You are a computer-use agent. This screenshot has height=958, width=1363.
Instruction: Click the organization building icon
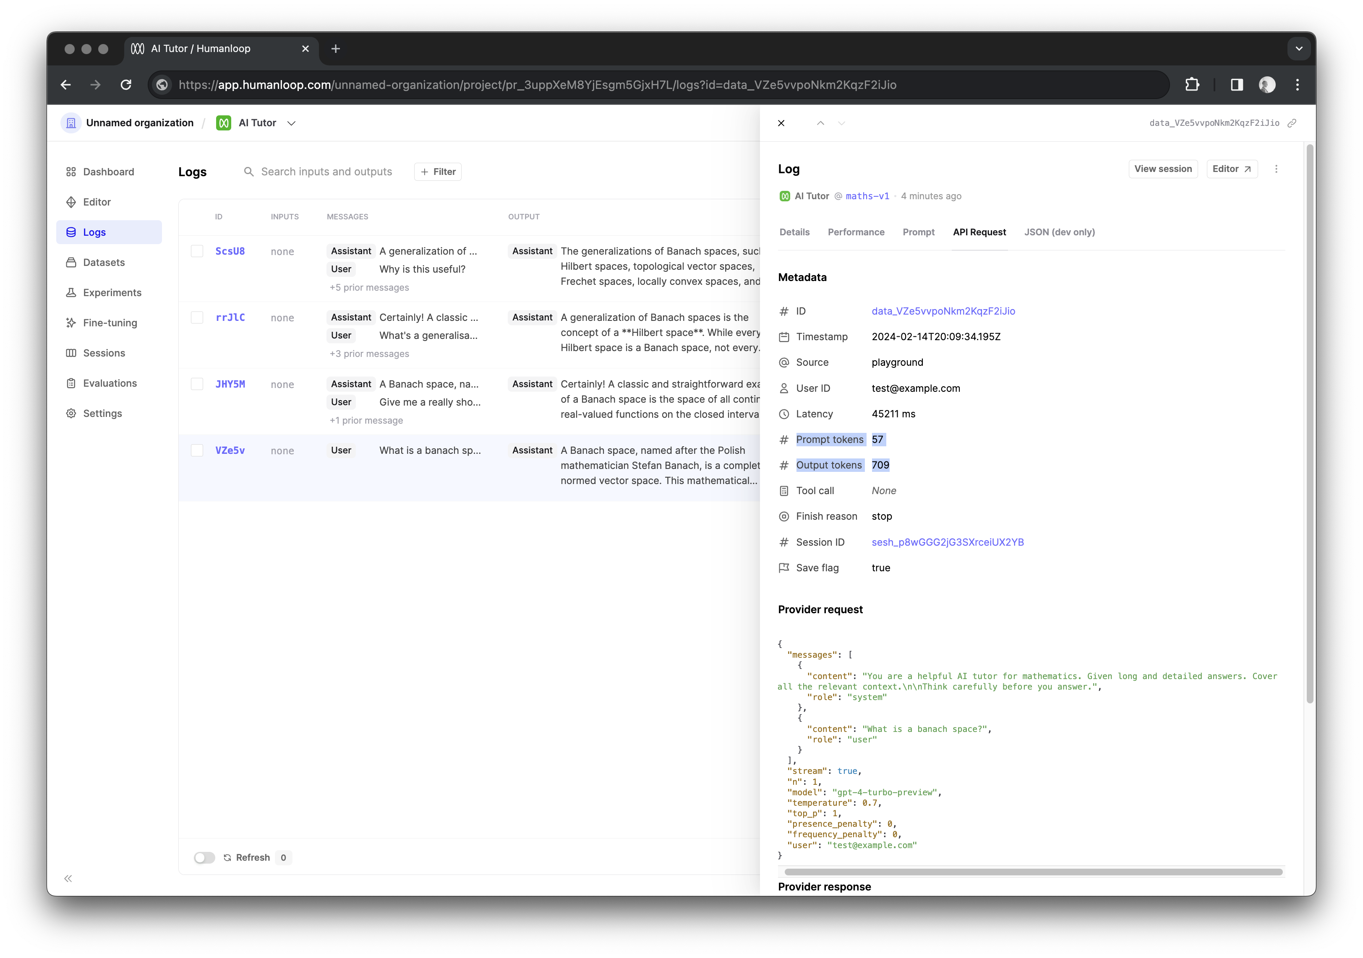coord(70,123)
